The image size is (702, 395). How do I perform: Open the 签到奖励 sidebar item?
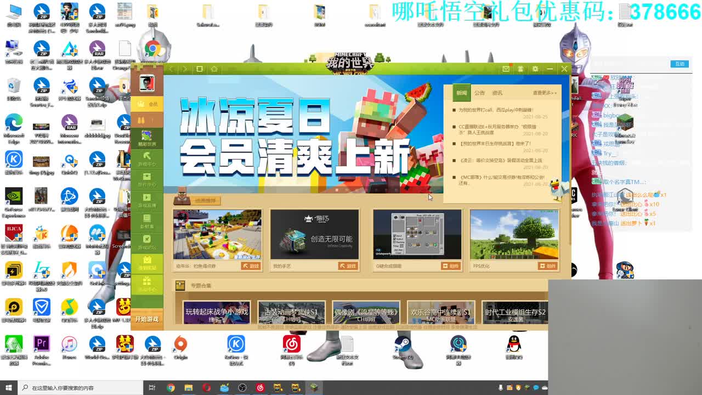click(147, 263)
